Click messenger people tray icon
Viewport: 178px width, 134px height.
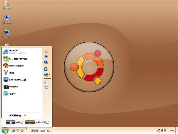[159, 131]
